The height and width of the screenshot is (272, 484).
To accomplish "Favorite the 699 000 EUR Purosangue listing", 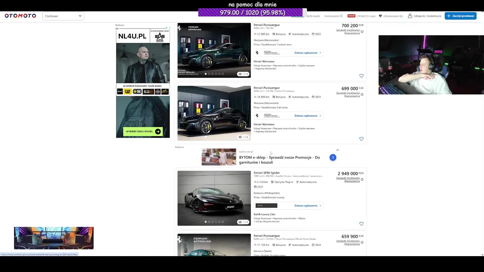I will (x=361, y=139).
